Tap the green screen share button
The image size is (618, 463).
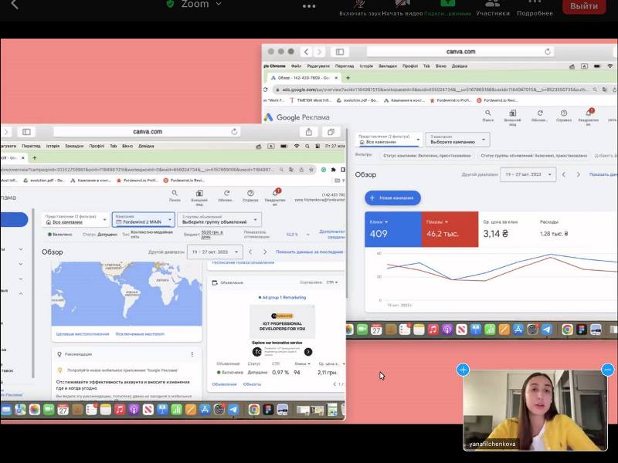click(x=447, y=8)
